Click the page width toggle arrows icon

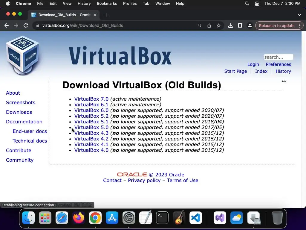[284, 81]
